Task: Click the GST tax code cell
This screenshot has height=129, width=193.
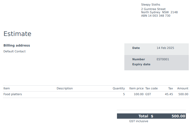Action: tap(148, 94)
